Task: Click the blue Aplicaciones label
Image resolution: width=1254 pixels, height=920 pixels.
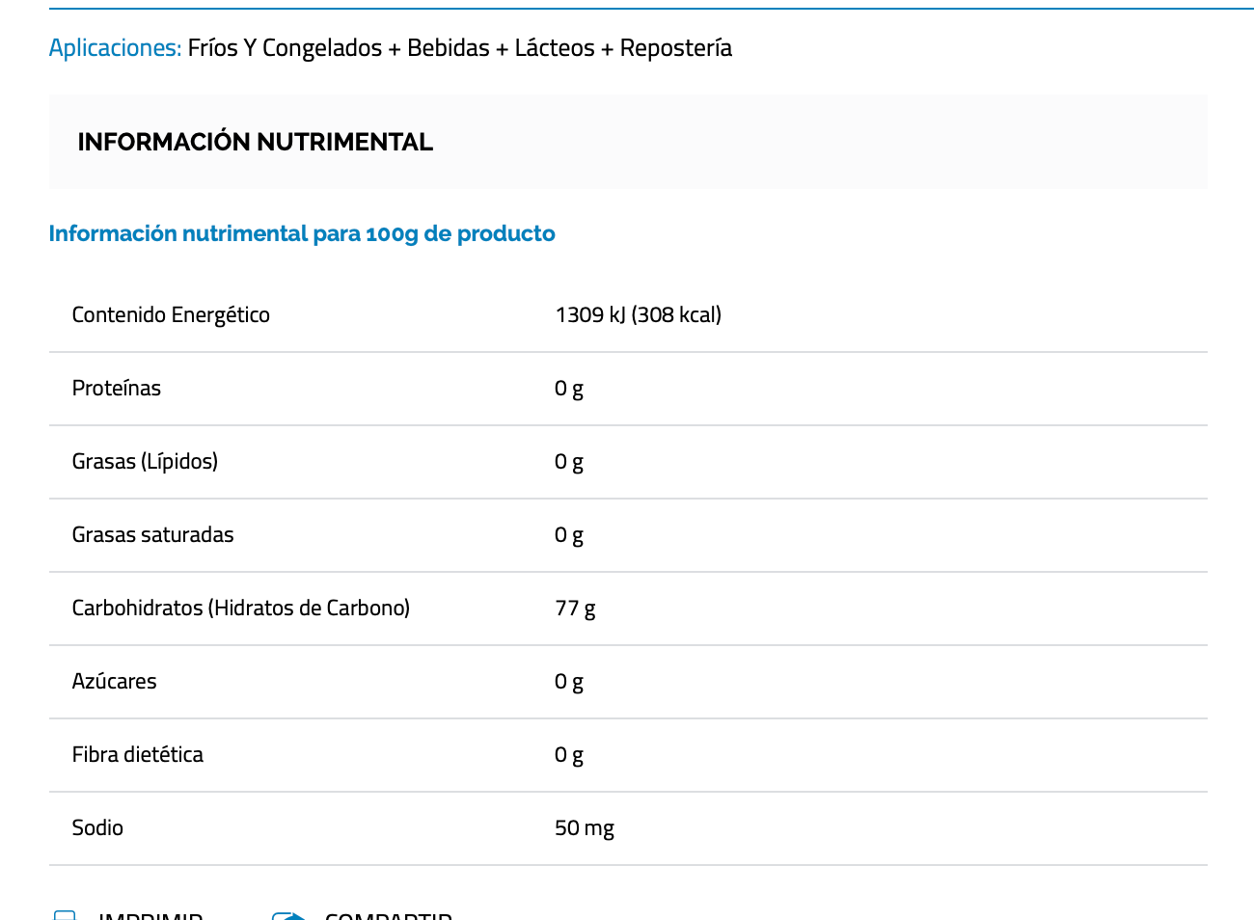Action: (x=115, y=48)
